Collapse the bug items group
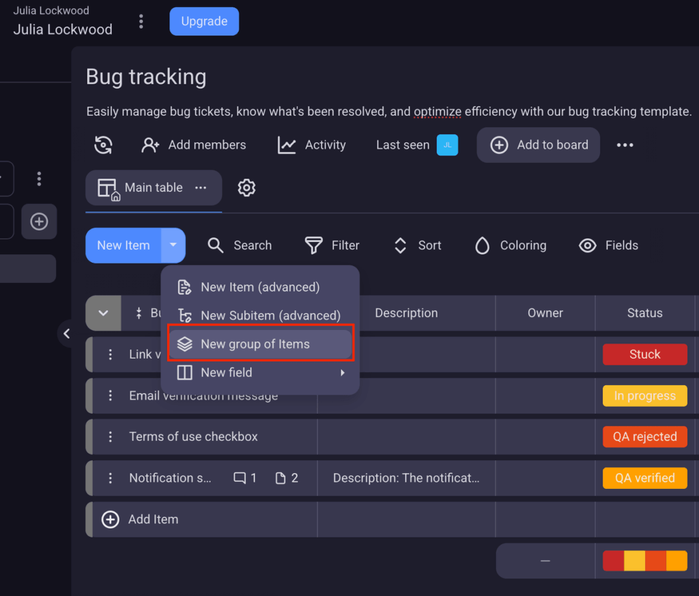 coord(103,313)
